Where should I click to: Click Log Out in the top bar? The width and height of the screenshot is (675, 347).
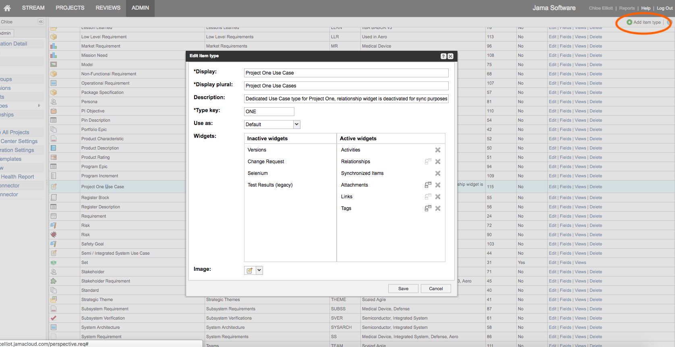tap(665, 8)
